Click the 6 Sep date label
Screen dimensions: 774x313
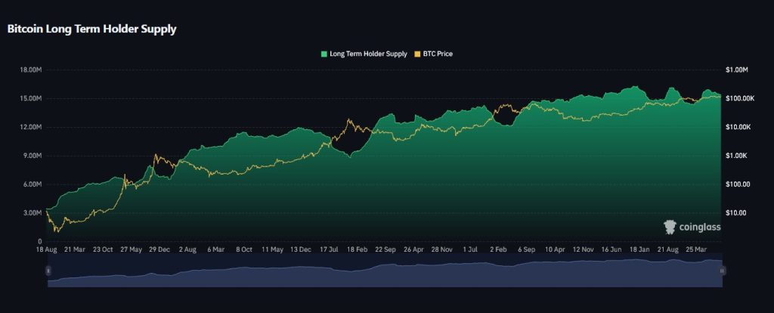(526, 248)
